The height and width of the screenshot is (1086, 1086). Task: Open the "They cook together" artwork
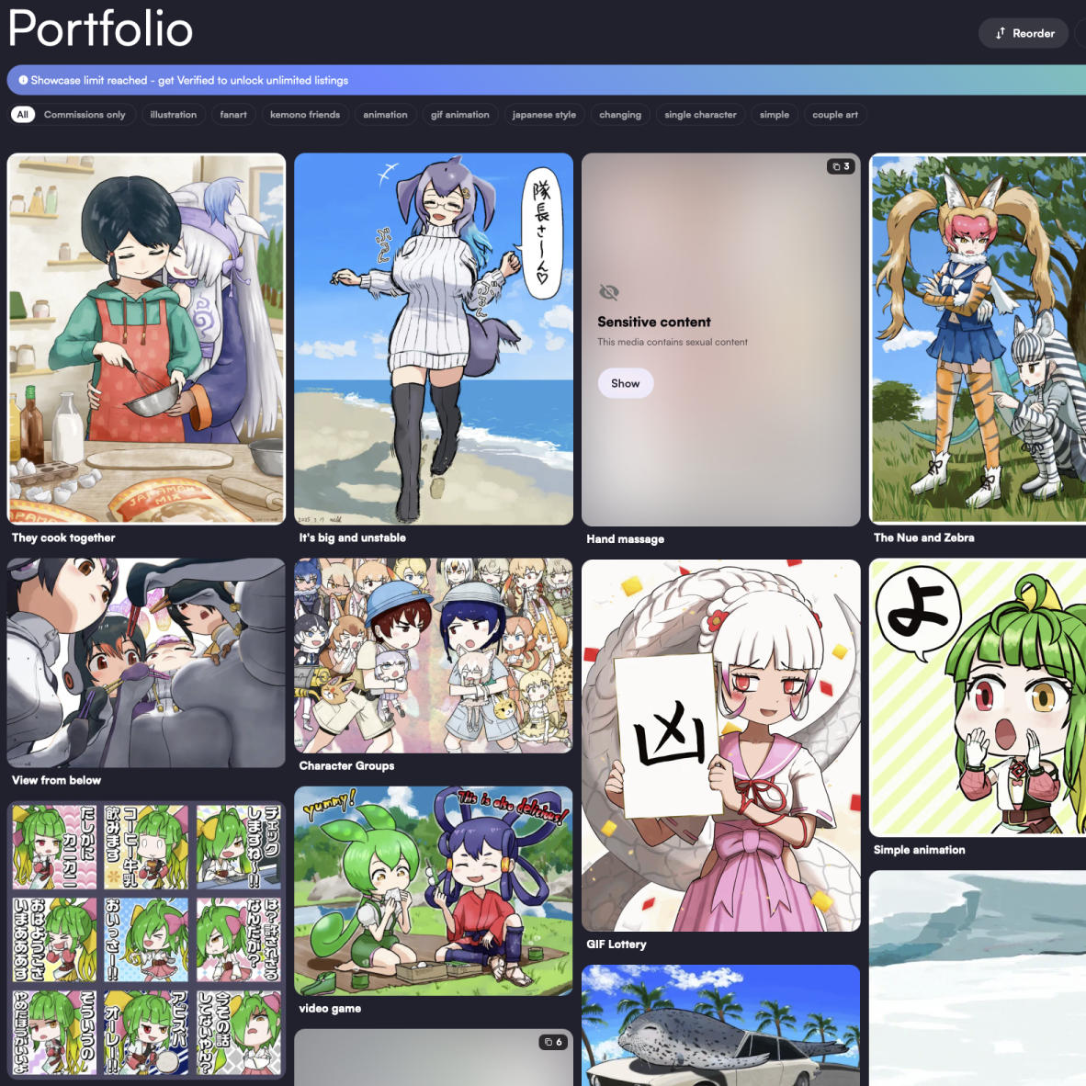(146, 340)
